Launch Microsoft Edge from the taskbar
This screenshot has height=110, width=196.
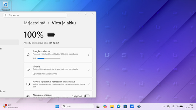[x=118, y=106]
